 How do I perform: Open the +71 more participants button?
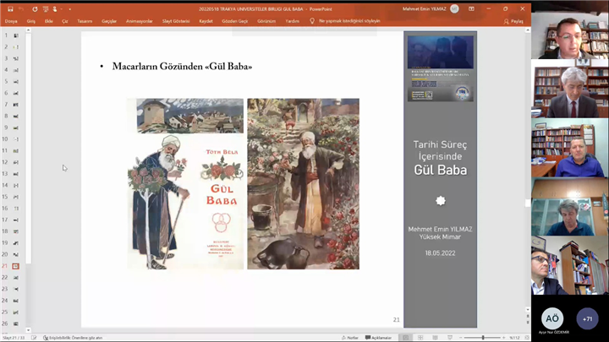point(587,318)
